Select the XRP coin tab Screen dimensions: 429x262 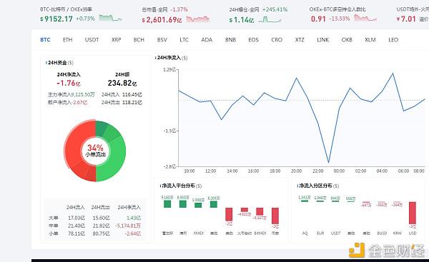click(x=117, y=40)
